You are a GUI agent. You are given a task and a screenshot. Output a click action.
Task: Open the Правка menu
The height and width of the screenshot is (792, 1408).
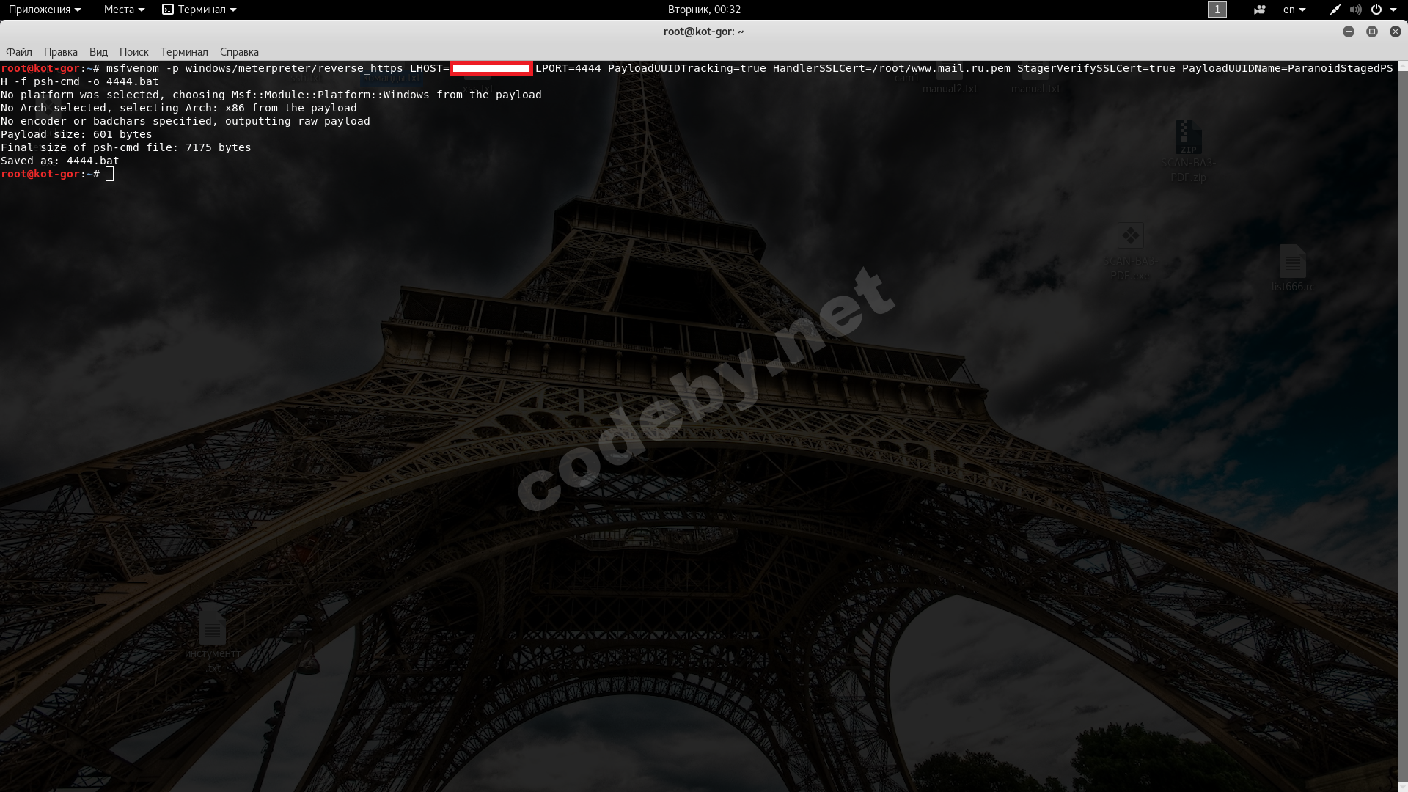click(x=60, y=52)
